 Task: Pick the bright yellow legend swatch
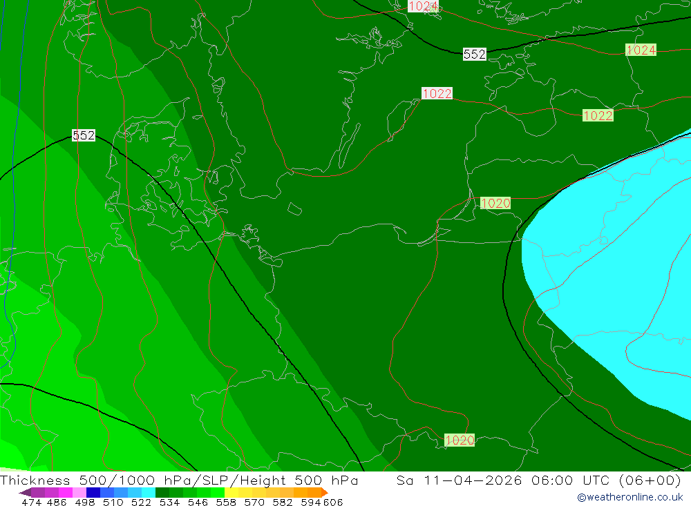click(231, 492)
